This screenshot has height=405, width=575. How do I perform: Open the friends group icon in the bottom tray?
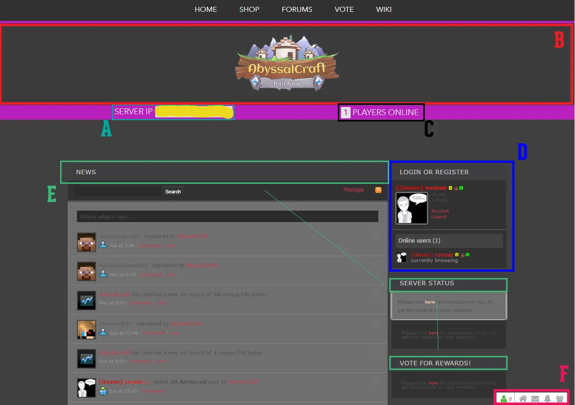tap(560, 399)
